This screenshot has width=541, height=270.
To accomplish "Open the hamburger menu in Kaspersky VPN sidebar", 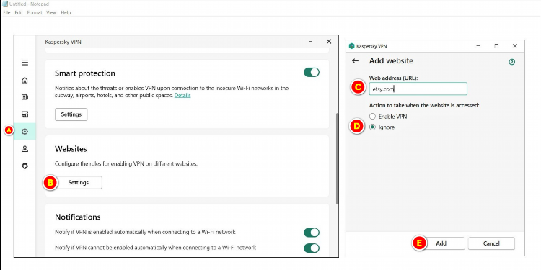I will click(25, 63).
